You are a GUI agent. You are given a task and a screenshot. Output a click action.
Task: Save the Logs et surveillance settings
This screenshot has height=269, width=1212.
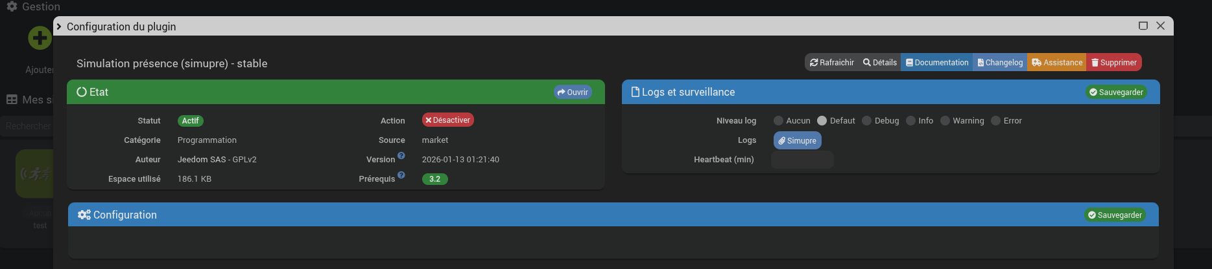(x=1116, y=92)
